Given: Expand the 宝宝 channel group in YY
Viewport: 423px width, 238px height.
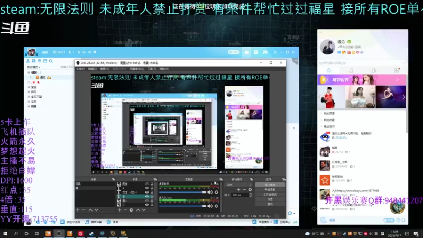Looking at the screenshot, I should (29, 87).
